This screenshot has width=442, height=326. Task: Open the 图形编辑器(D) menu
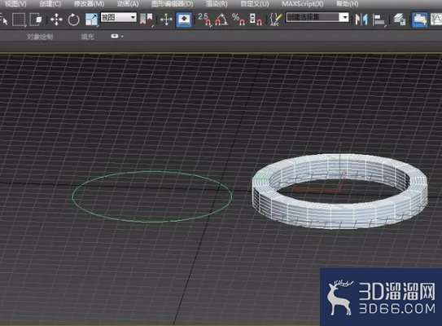click(173, 4)
